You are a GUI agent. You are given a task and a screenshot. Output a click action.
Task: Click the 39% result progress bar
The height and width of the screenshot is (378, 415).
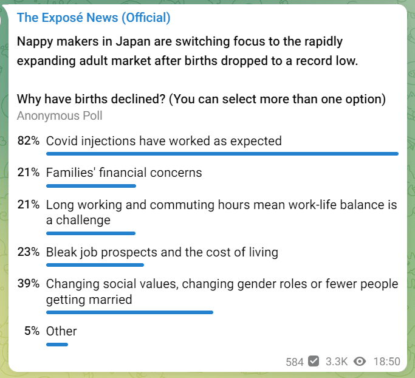[x=129, y=312]
